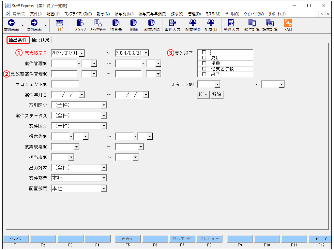Image resolution: width=334 pixels, height=250 pixels.
Task: Open 給与計算 from toolbar
Action: (252, 22)
